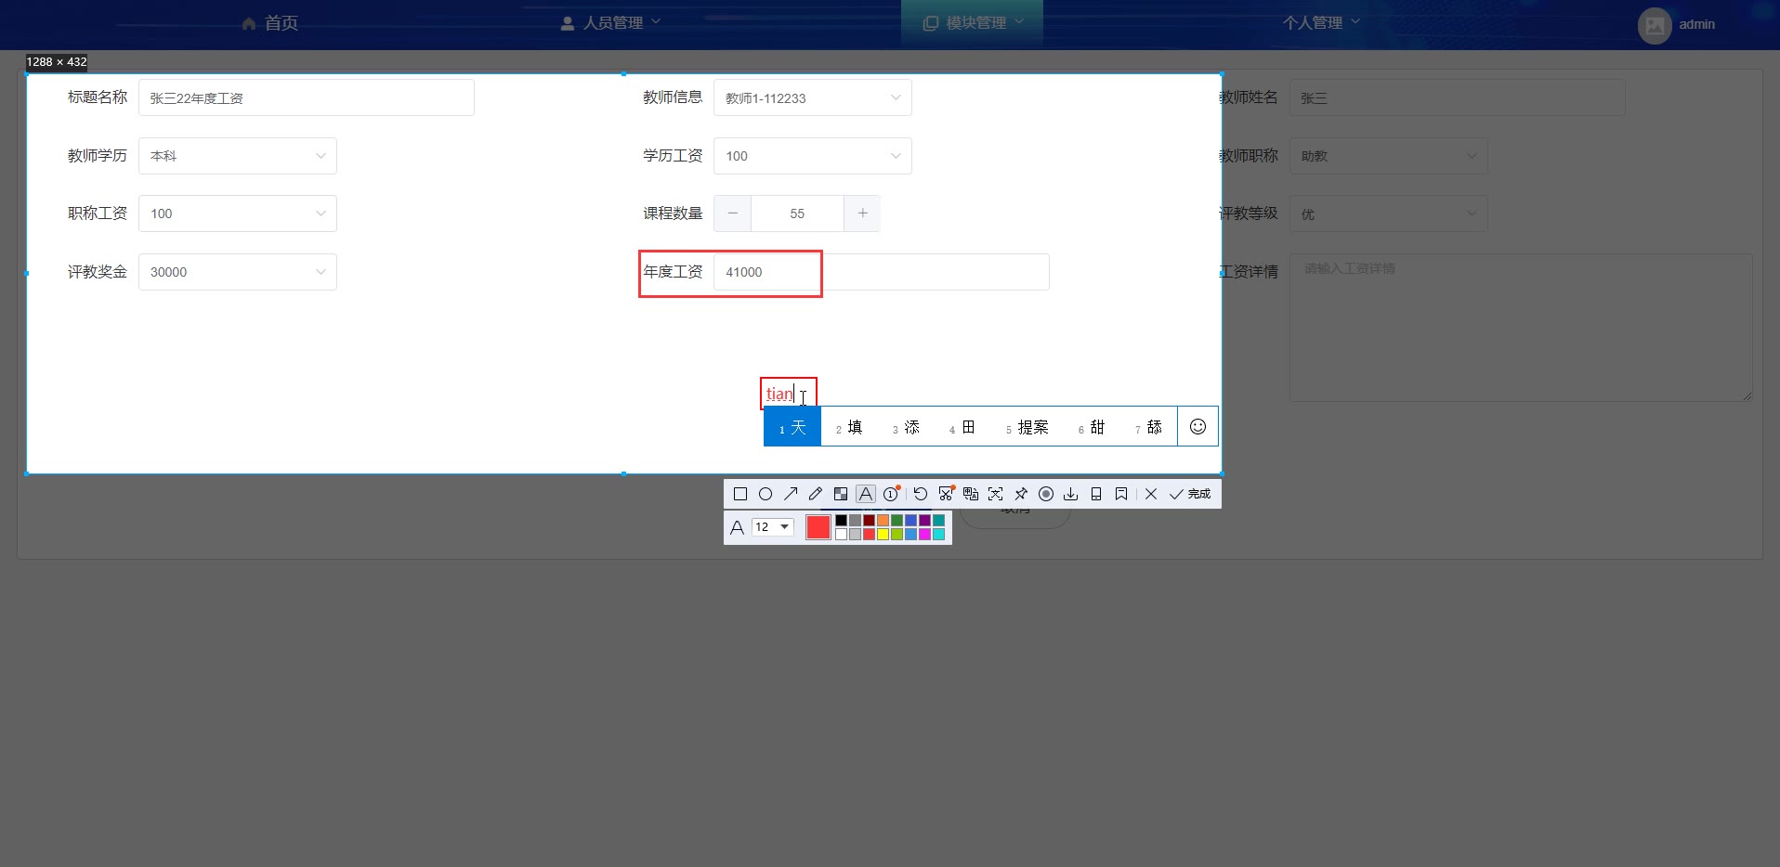The image size is (1780, 867).
Task: Open the 学历工资 dropdown
Action: coord(813,156)
